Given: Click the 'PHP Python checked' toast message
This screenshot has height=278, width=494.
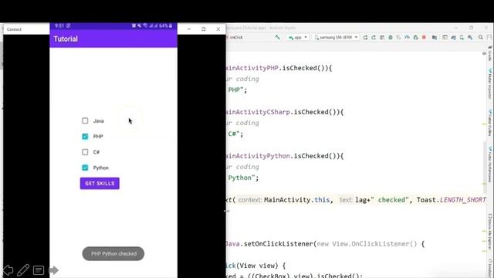Looking at the screenshot, I should (x=113, y=254).
